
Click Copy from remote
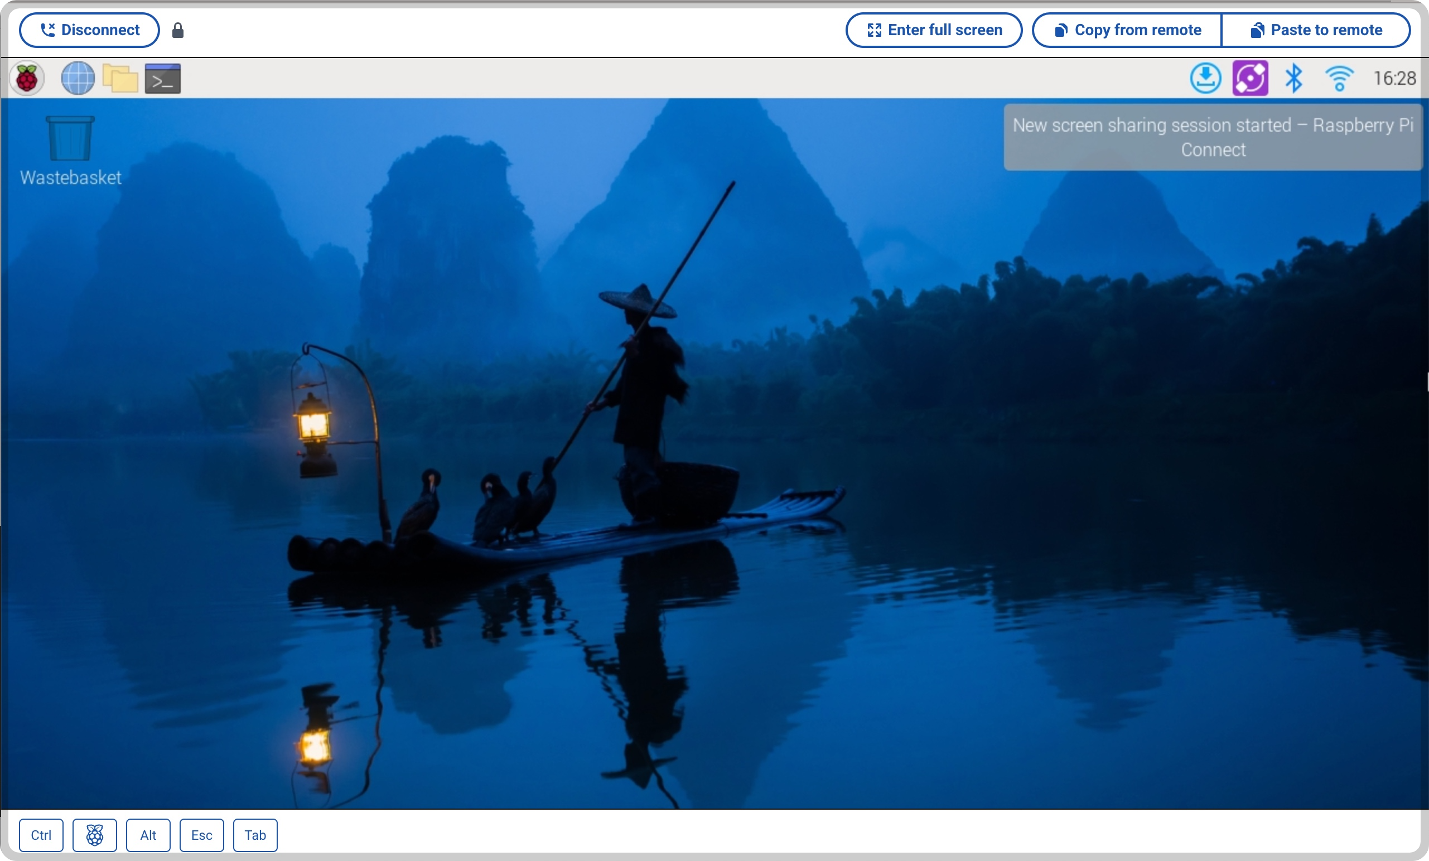pyautogui.click(x=1127, y=30)
